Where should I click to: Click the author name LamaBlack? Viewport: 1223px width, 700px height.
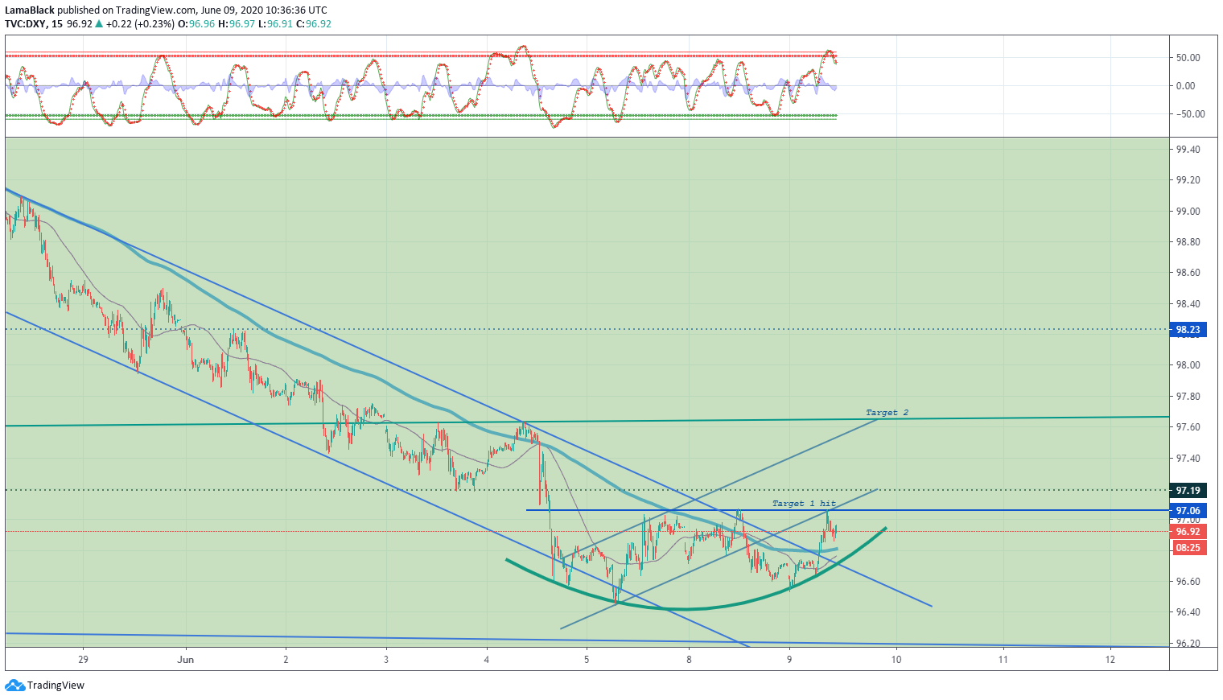(x=30, y=10)
